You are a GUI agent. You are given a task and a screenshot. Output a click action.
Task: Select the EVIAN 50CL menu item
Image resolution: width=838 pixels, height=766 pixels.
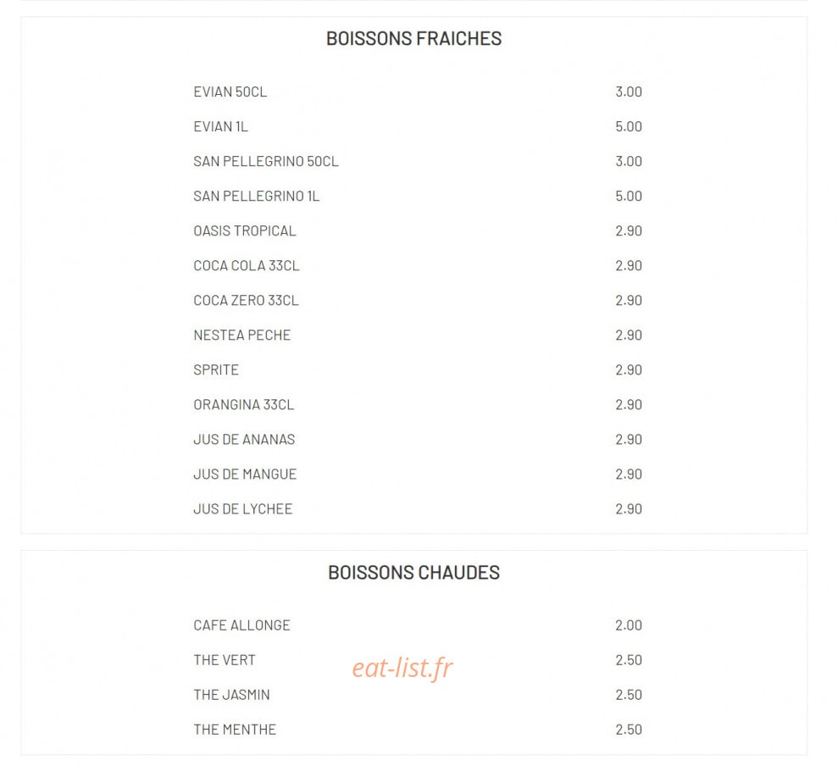pyautogui.click(x=230, y=92)
